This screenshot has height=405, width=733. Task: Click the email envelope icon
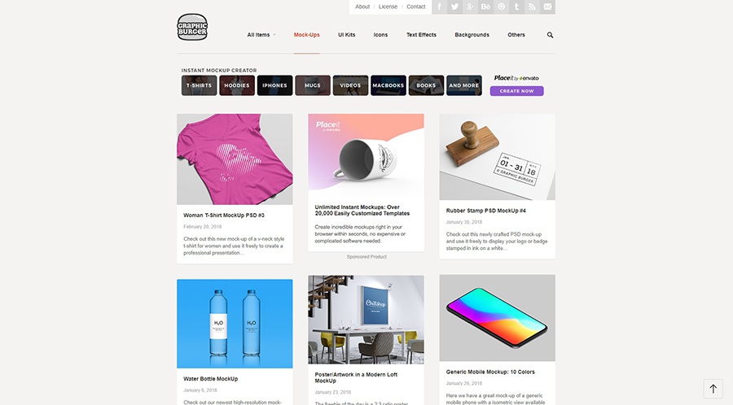(x=547, y=7)
